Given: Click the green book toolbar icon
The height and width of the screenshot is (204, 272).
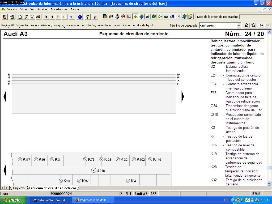Looking at the screenshot, I should (154, 17).
